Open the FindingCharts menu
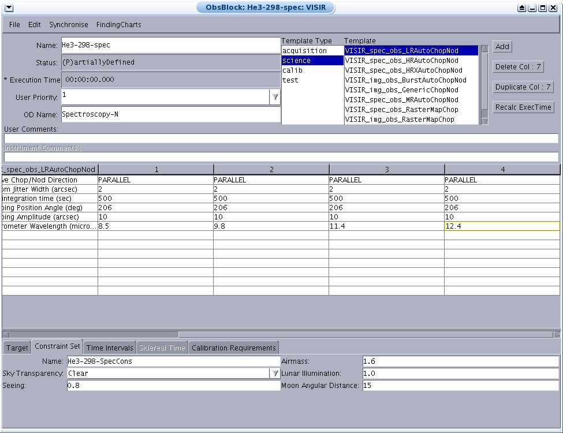Image resolution: width=563 pixels, height=433 pixels. pyautogui.click(x=119, y=25)
